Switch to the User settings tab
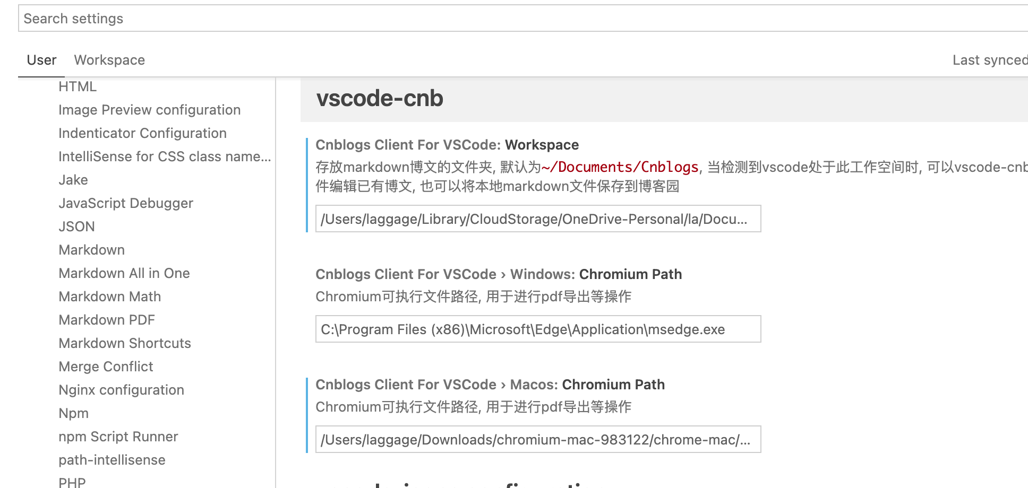Screen dimensions: 1028x488 coord(41,60)
